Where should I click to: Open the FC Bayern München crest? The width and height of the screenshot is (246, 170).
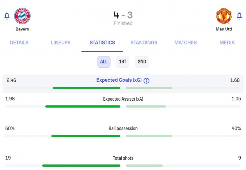22,16
